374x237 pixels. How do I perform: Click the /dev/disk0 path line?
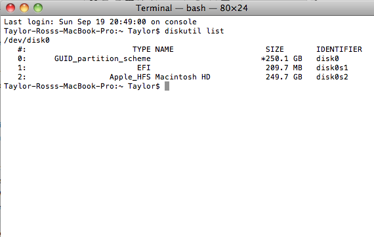click(x=27, y=40)
